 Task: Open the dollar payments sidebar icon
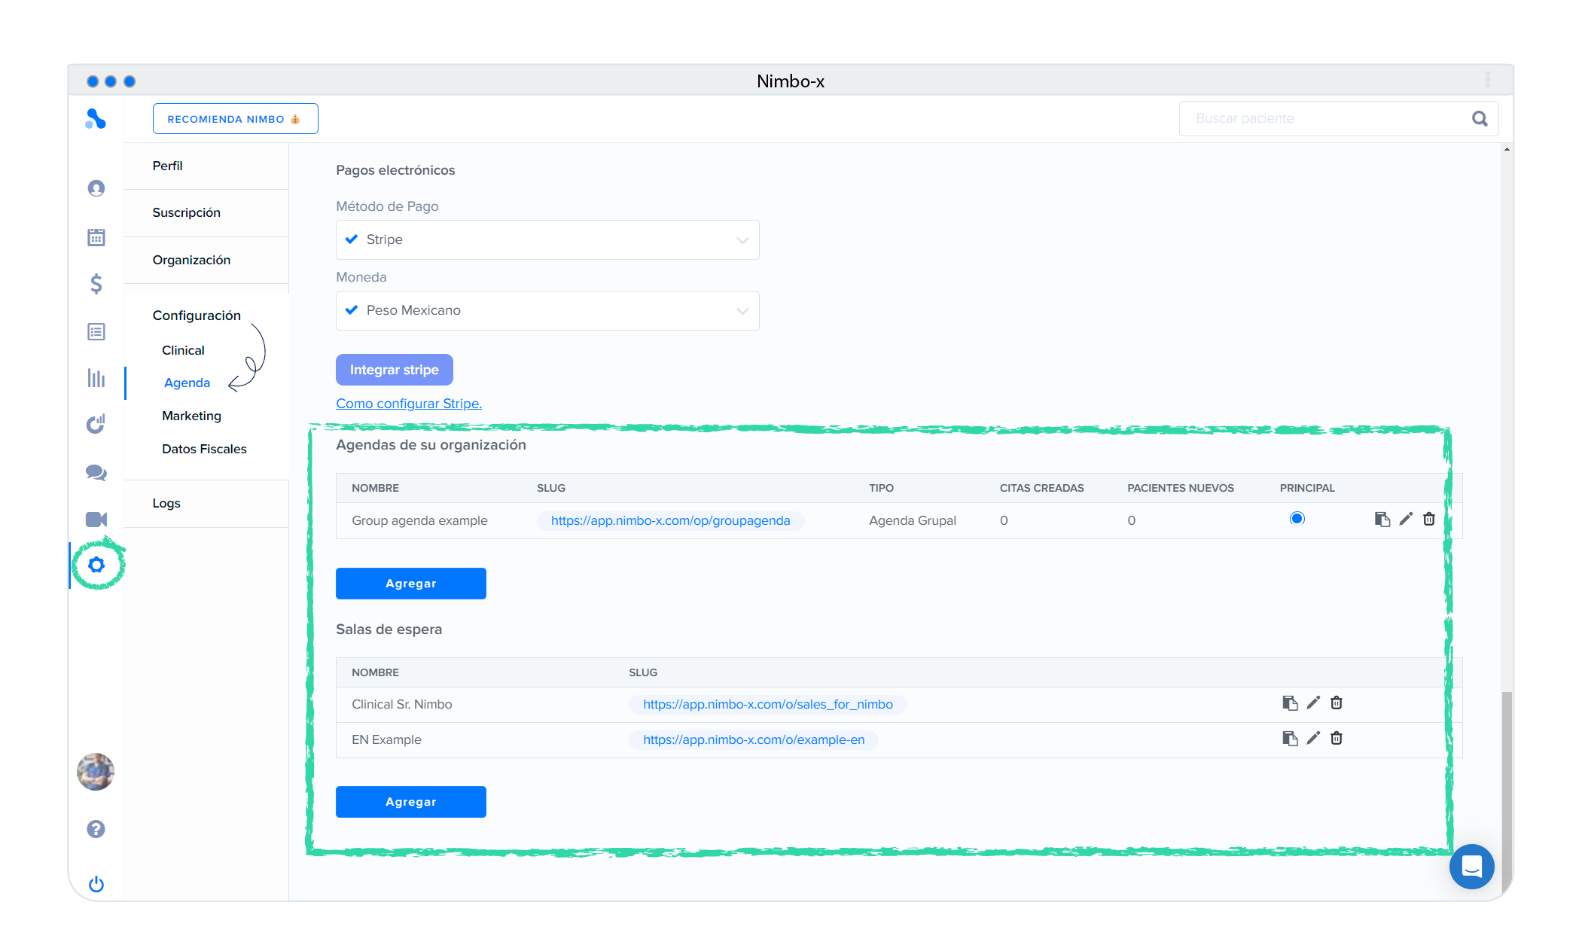pos(96,284)
